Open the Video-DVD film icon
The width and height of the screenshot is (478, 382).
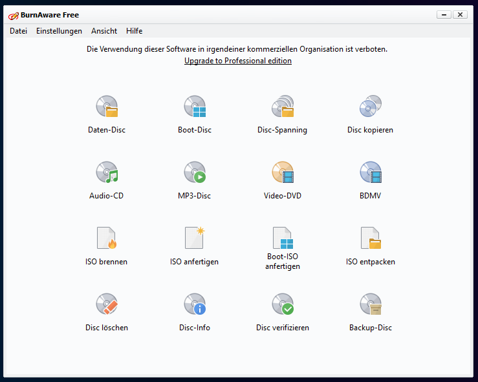point(283,172)
